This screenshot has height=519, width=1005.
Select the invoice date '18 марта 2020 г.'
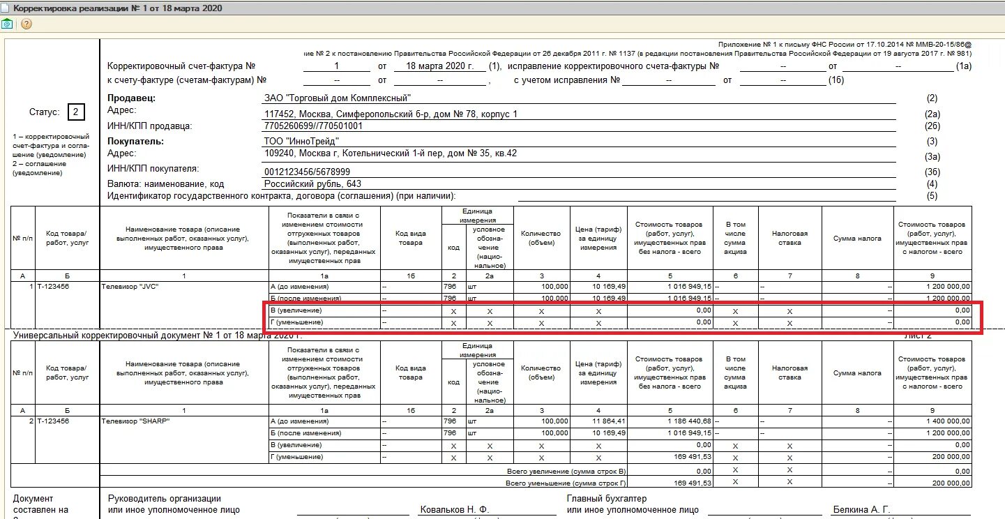(x=439, y=66)
